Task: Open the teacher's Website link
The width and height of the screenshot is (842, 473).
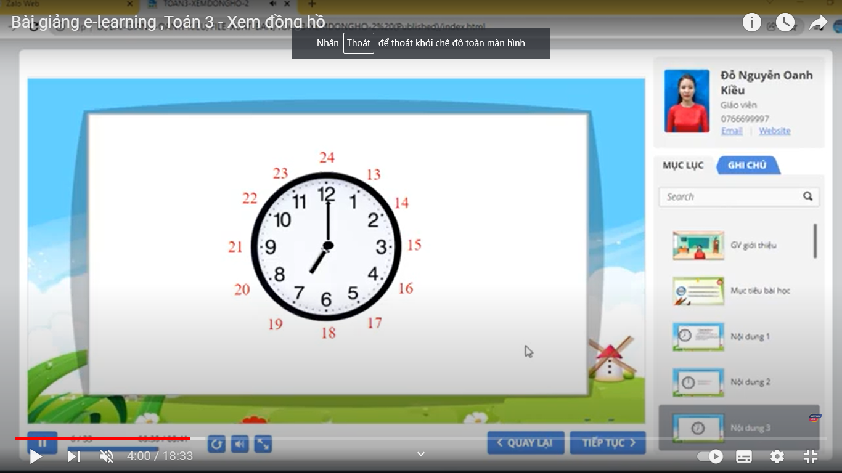Action: click(x=774, y=131)
